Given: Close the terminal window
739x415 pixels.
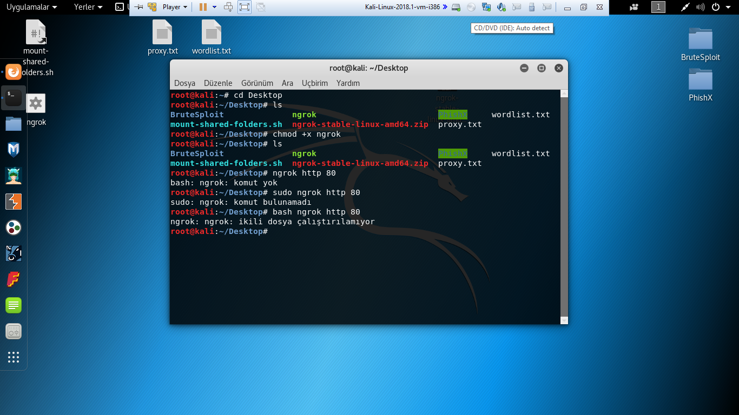Looking at the screenshot, I should [559, 68].
